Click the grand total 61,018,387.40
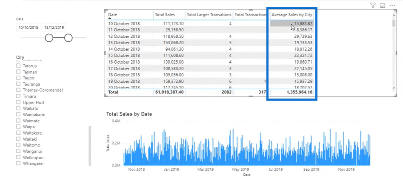403x189 pixels. (169, 92)
